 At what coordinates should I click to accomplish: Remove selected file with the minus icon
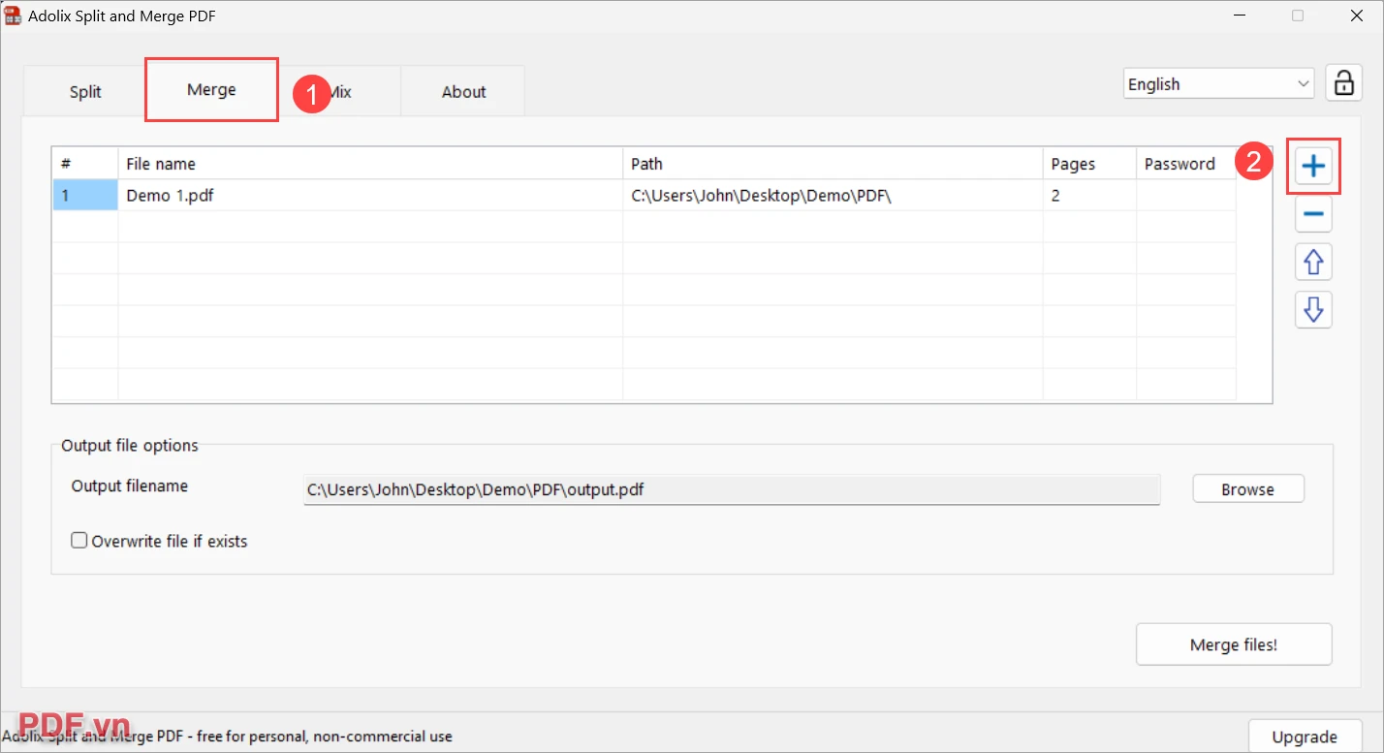(1313, 213)
